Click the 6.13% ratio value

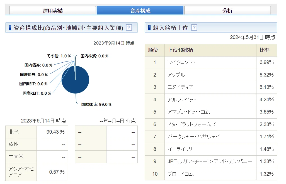pyautogui.click(x=266, y=87)
